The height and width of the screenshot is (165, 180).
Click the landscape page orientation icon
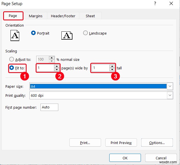[67, 35]
